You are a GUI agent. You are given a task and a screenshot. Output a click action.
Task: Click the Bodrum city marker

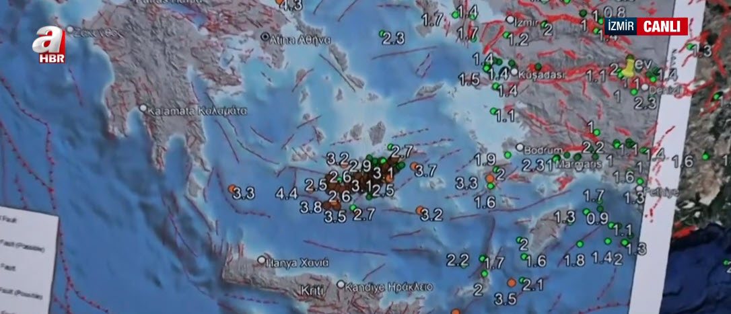(519, 147)
